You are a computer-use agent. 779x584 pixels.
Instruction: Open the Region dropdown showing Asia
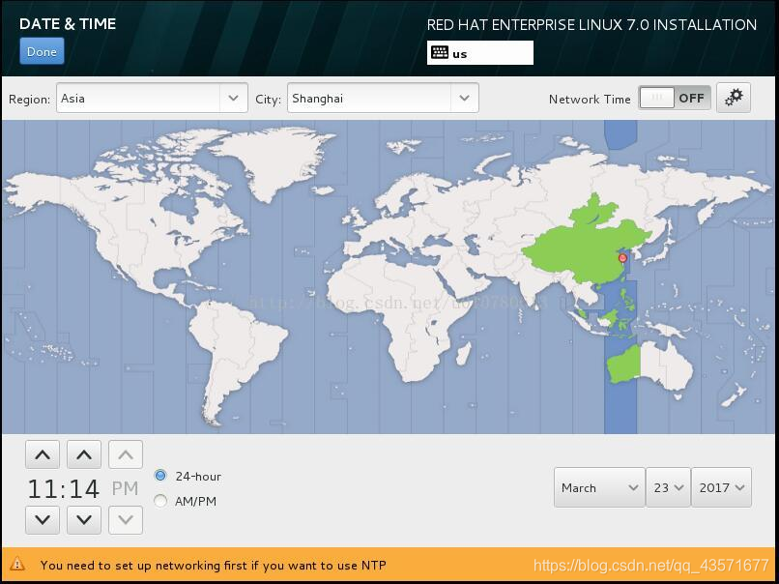click(152, 98)
